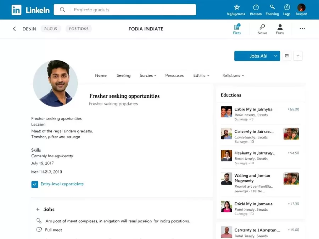The image size is (319, 239).
Task: Click the search magnifier in top bar
Action: 62,10
